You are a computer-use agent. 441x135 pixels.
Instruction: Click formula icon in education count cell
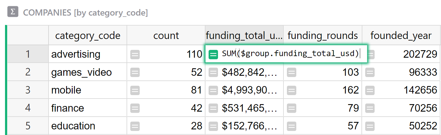point(135,126)
